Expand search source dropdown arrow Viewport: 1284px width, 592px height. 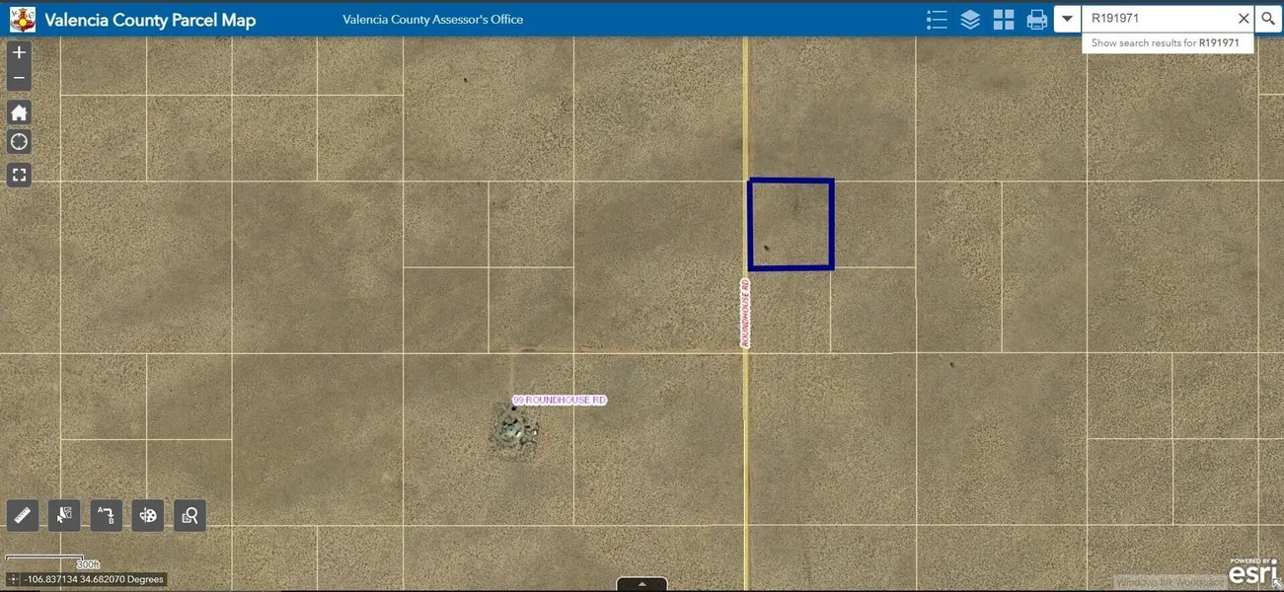coord(1067,19)
